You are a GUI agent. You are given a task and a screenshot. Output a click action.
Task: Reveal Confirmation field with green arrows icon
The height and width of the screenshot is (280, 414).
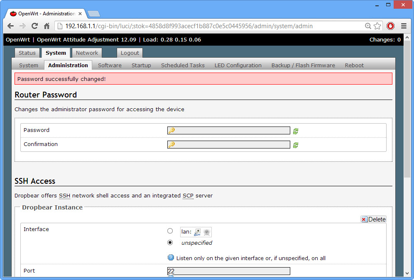tap(296, 145)
